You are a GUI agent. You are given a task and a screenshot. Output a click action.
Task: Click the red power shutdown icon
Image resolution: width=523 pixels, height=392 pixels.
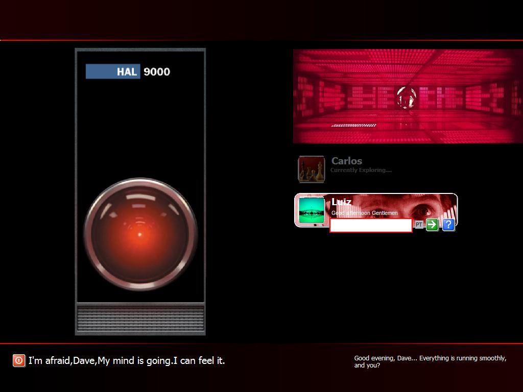[x=19, y=360]
